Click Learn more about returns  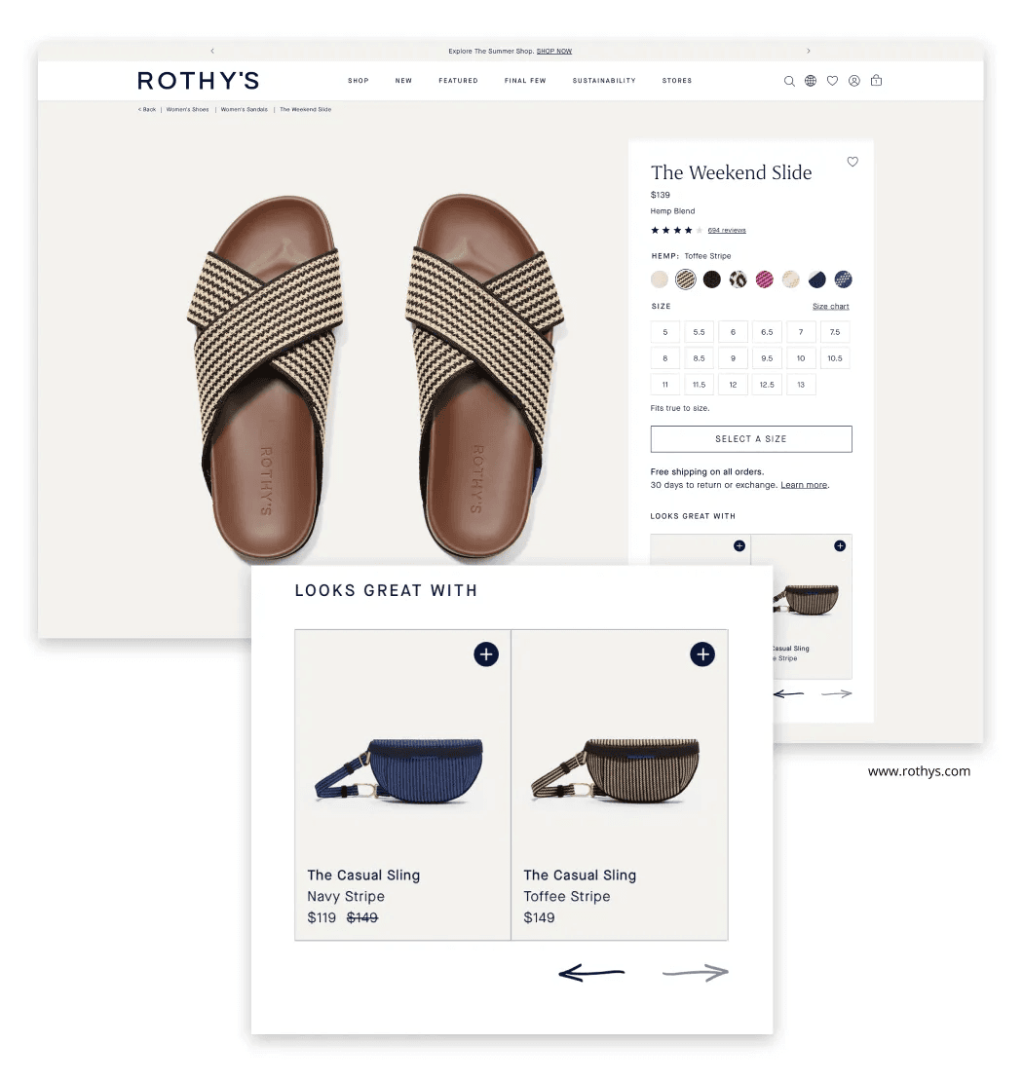804,485
